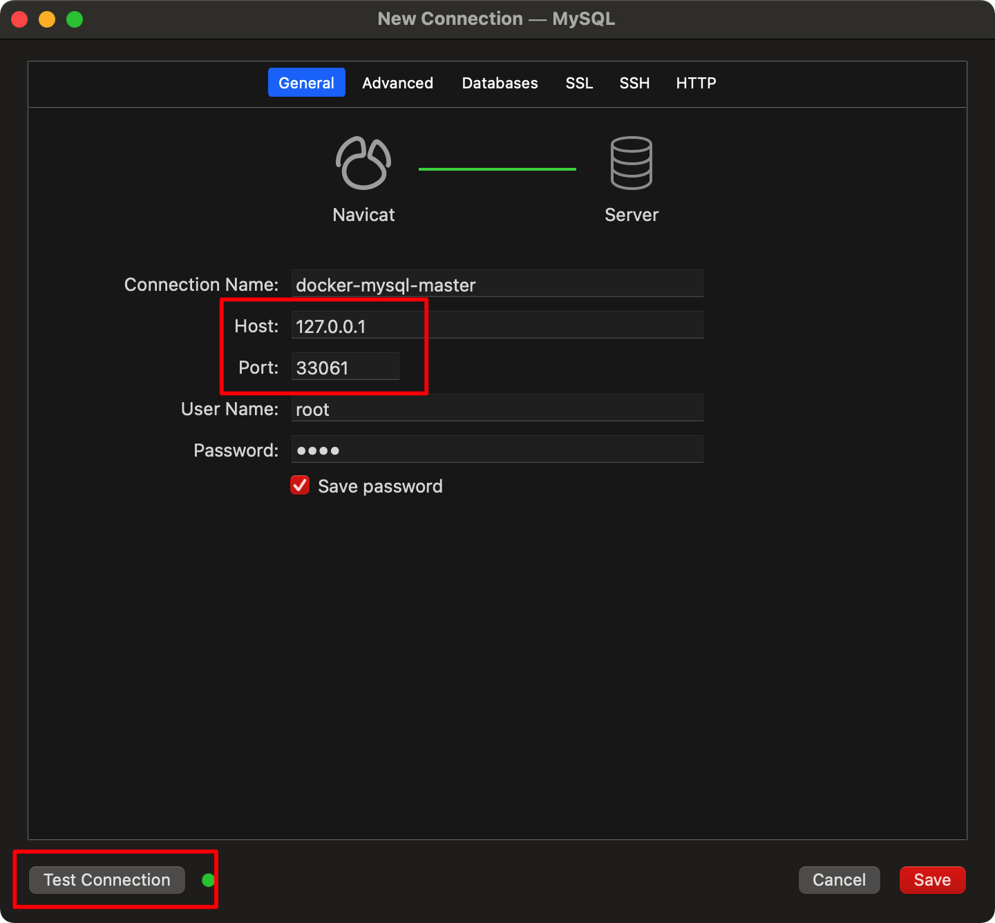
Task: Click the Server label text
Action: [x=632, y=215]
